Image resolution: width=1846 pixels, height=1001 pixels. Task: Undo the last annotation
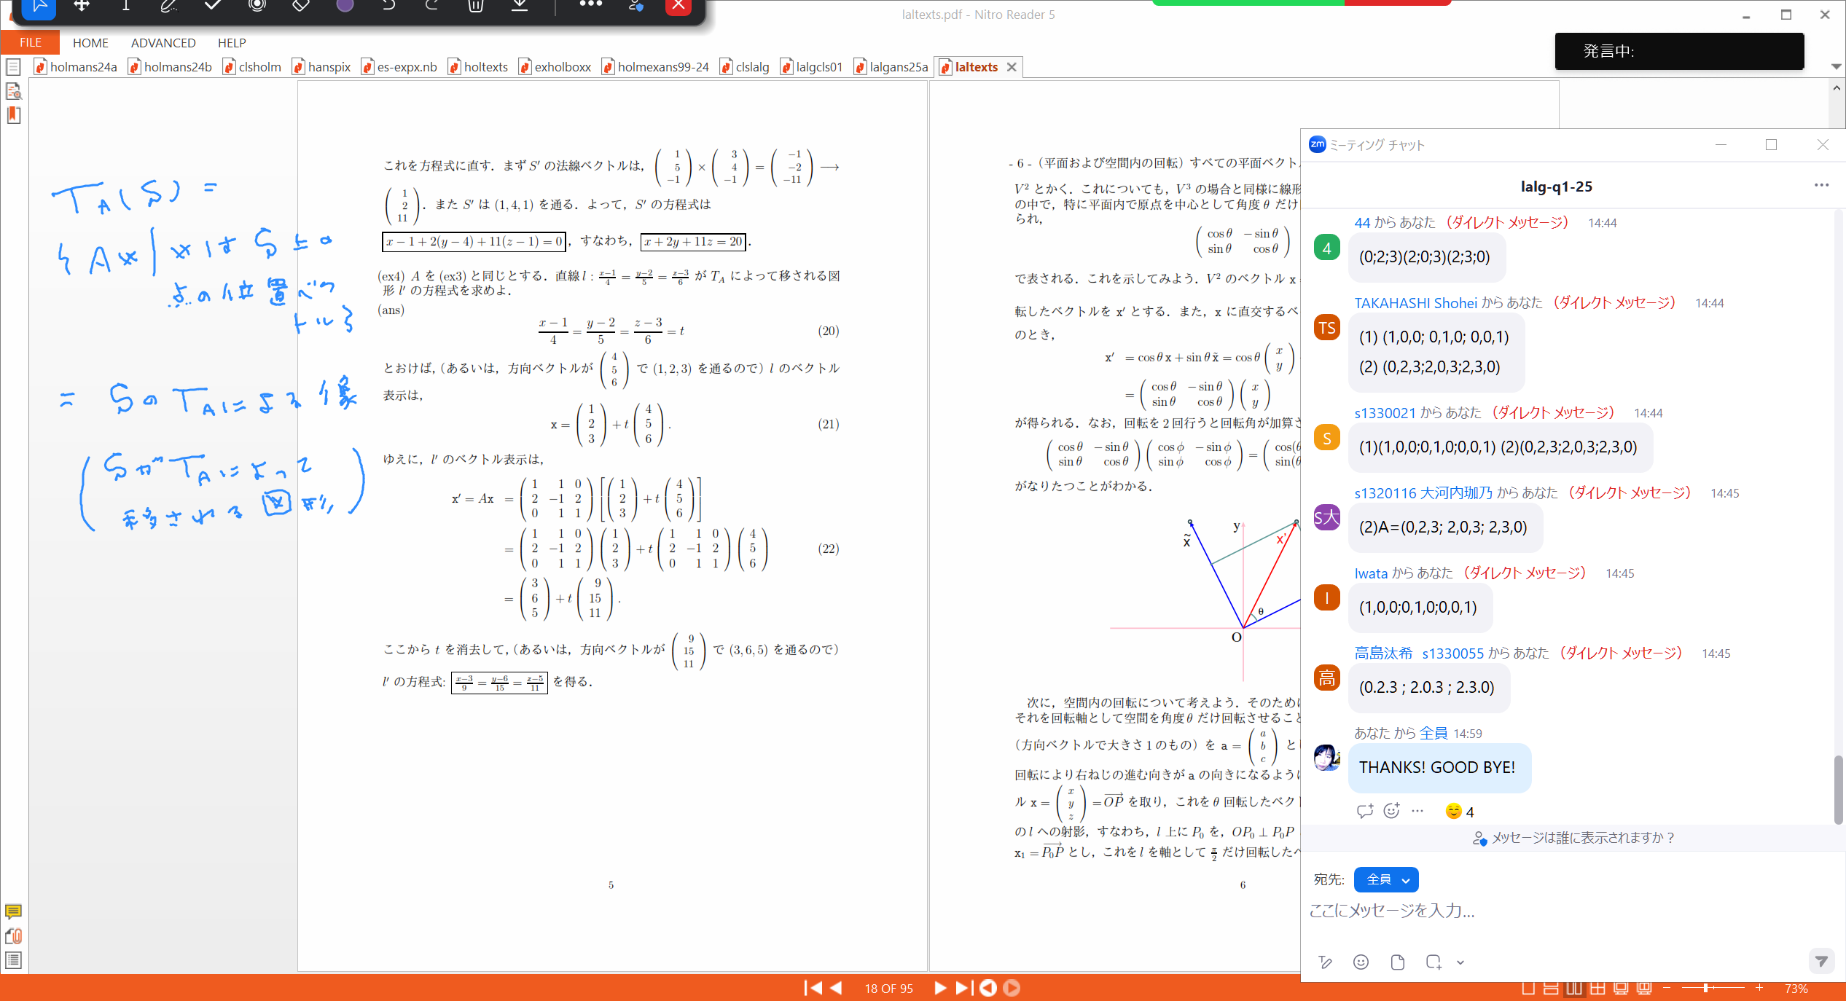(x=388, y=6)
